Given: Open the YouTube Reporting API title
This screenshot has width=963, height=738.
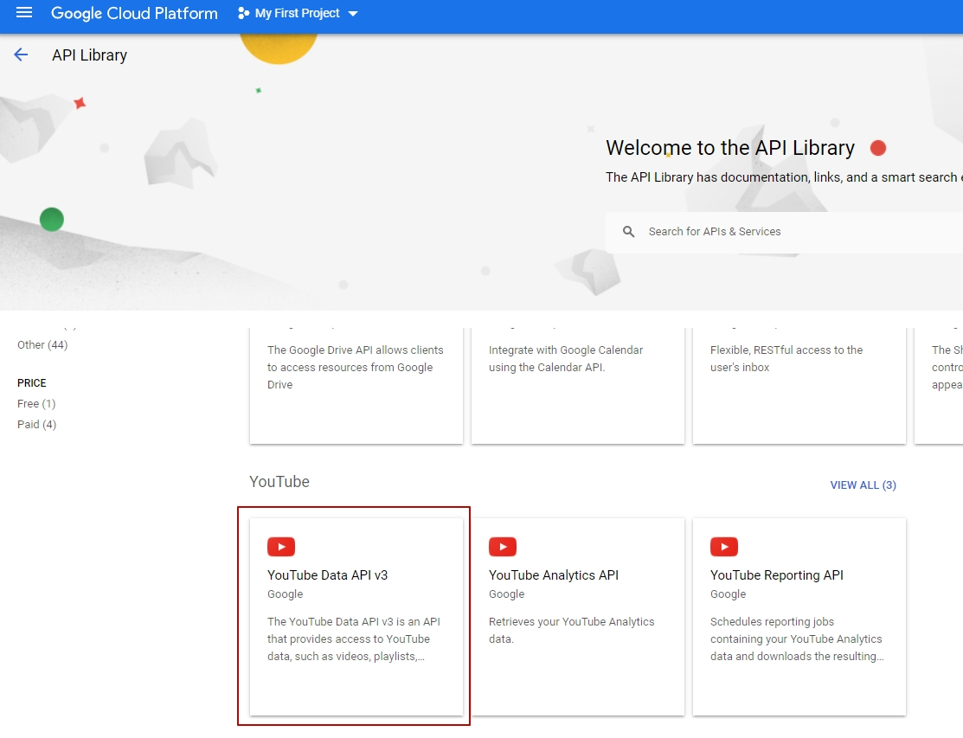Looking at the screenshot, I should 777,575.
